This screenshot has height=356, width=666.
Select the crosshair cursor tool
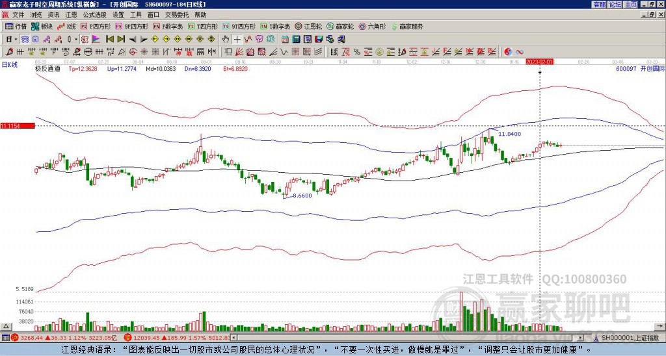237,40
